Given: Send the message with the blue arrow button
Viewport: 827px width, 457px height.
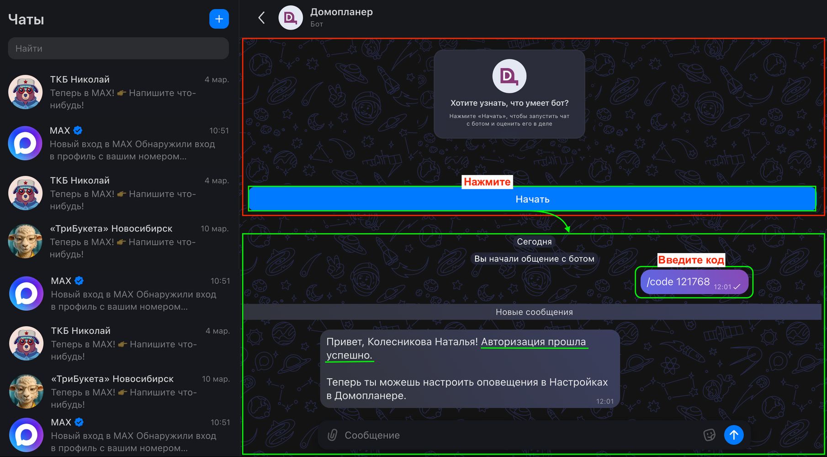Looking at the screenshot, I should point(734,435).
